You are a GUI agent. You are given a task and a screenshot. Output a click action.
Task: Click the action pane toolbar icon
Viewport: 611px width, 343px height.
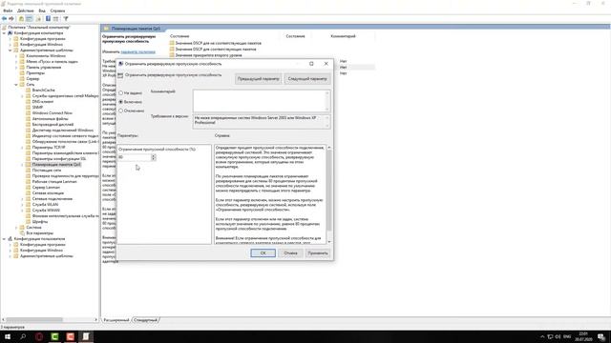click(55, 19)
